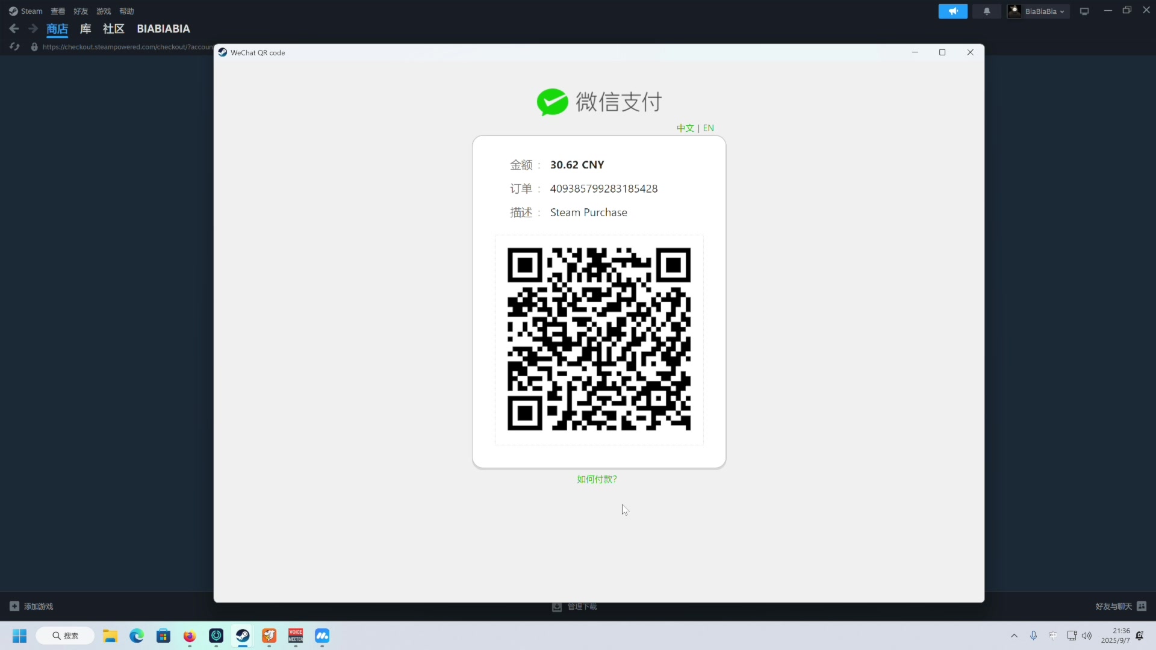Click the amount 30.62 CNY

coord(577,165)
